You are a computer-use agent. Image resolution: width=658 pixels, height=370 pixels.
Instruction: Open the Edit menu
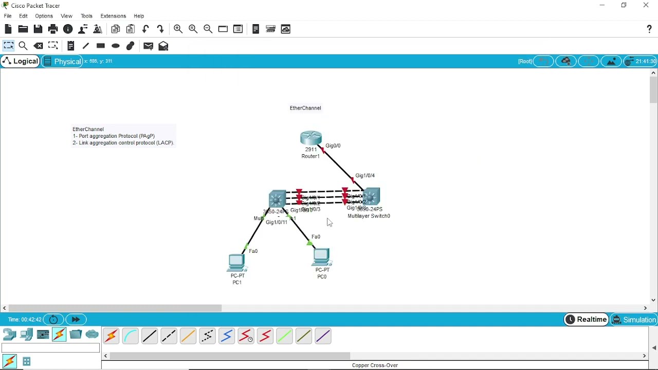pos(24,16)
